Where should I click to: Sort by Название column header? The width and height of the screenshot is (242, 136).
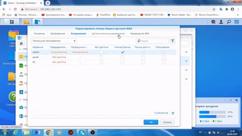38,47
